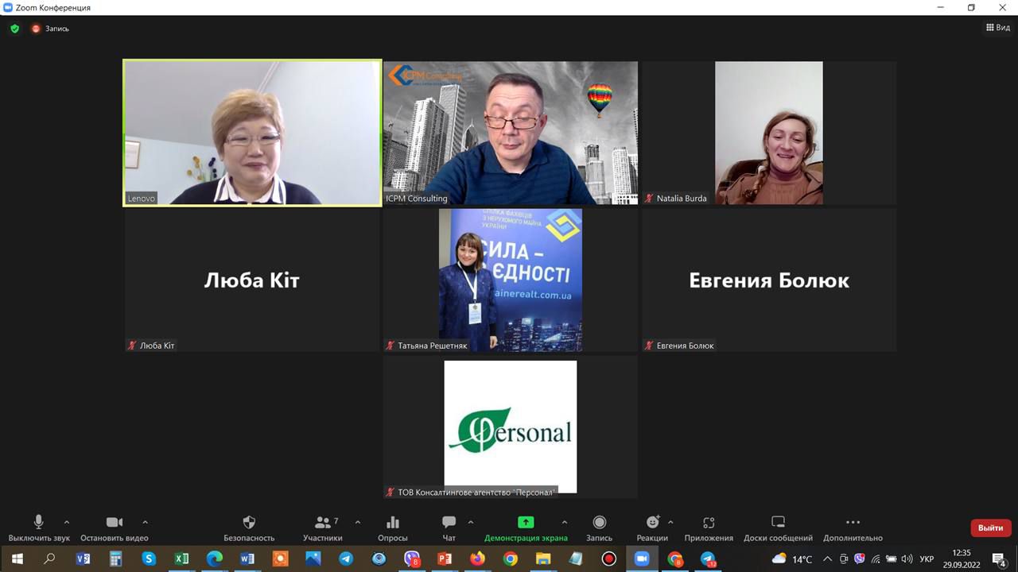Open the Безопасность shield icon
This screenshot has height=572, width=1018.
[x=249, y=528]
